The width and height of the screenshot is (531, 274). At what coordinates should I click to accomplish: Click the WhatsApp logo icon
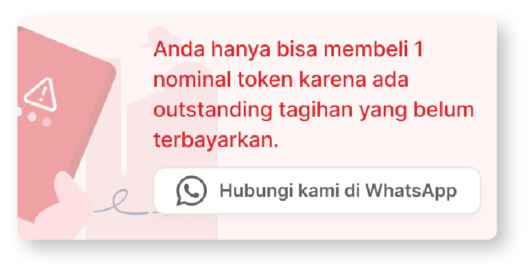click(191, 190)
